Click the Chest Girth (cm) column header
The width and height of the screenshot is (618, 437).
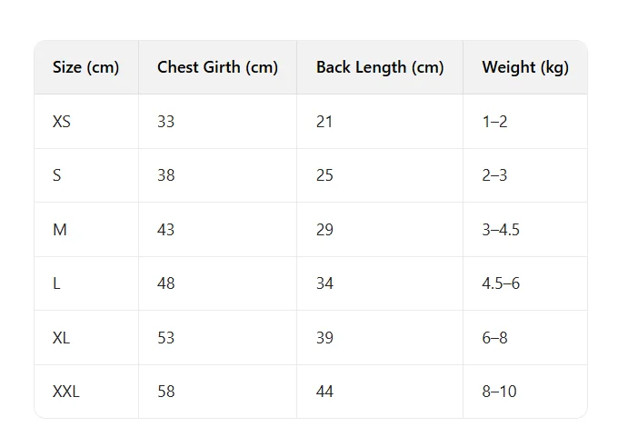[x=217, y=67]
